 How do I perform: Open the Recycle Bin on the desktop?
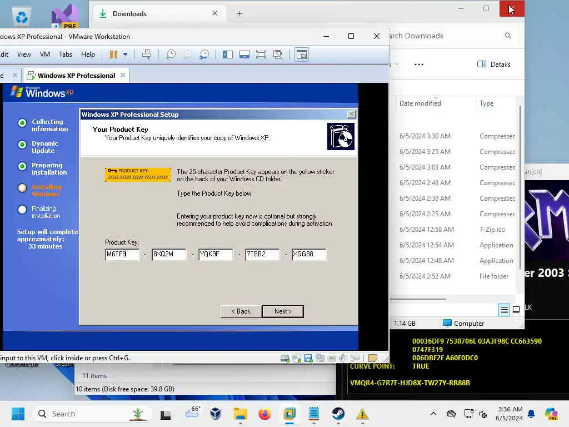tap(22, 16)
